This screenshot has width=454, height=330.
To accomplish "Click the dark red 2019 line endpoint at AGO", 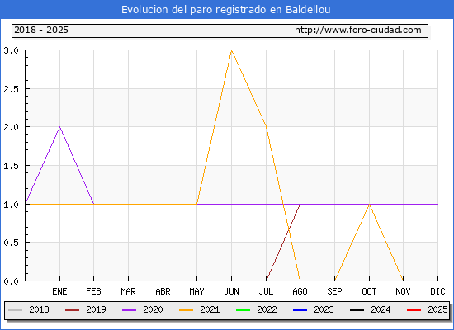I will point(300,204).
